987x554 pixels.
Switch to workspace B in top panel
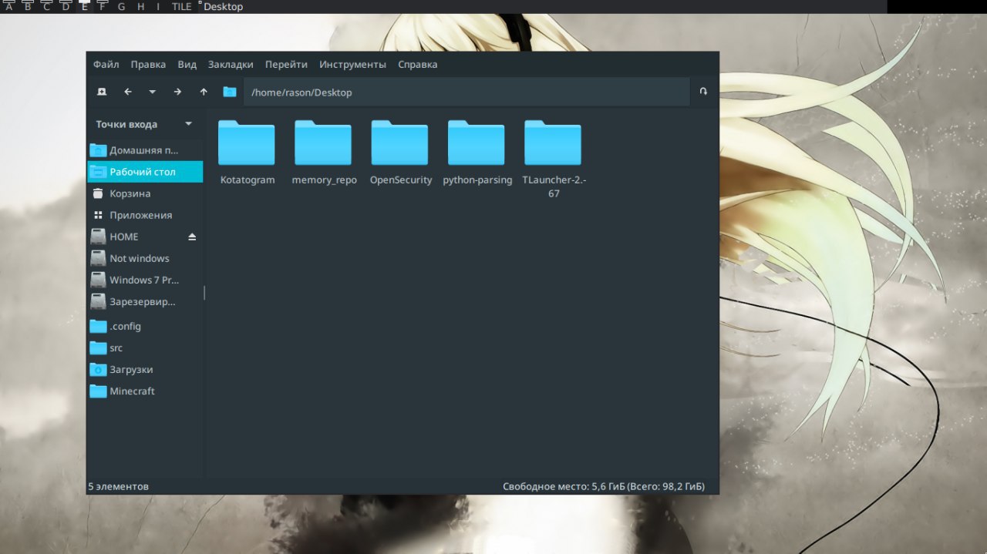(28, 6)
